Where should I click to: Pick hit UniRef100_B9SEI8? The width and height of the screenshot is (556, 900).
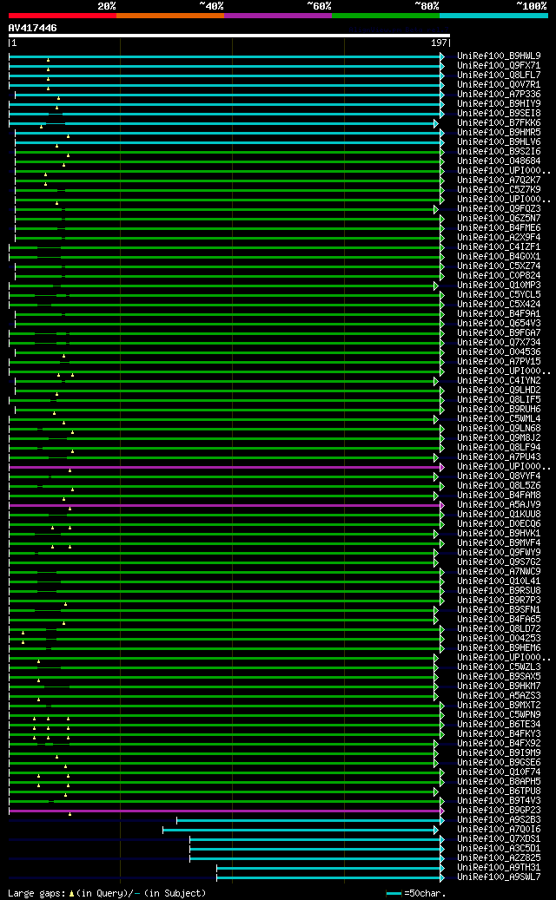point(499,114)
